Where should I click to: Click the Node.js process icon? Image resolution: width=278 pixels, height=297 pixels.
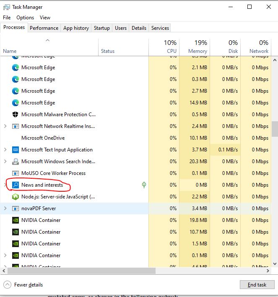pos(16,197)
